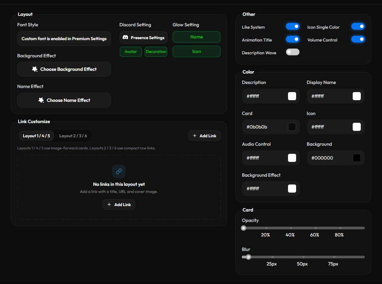Open the Background color black swatch
The height and width of the screenshot is (284, 382).
pyautogui.click(x=357, y=158)
